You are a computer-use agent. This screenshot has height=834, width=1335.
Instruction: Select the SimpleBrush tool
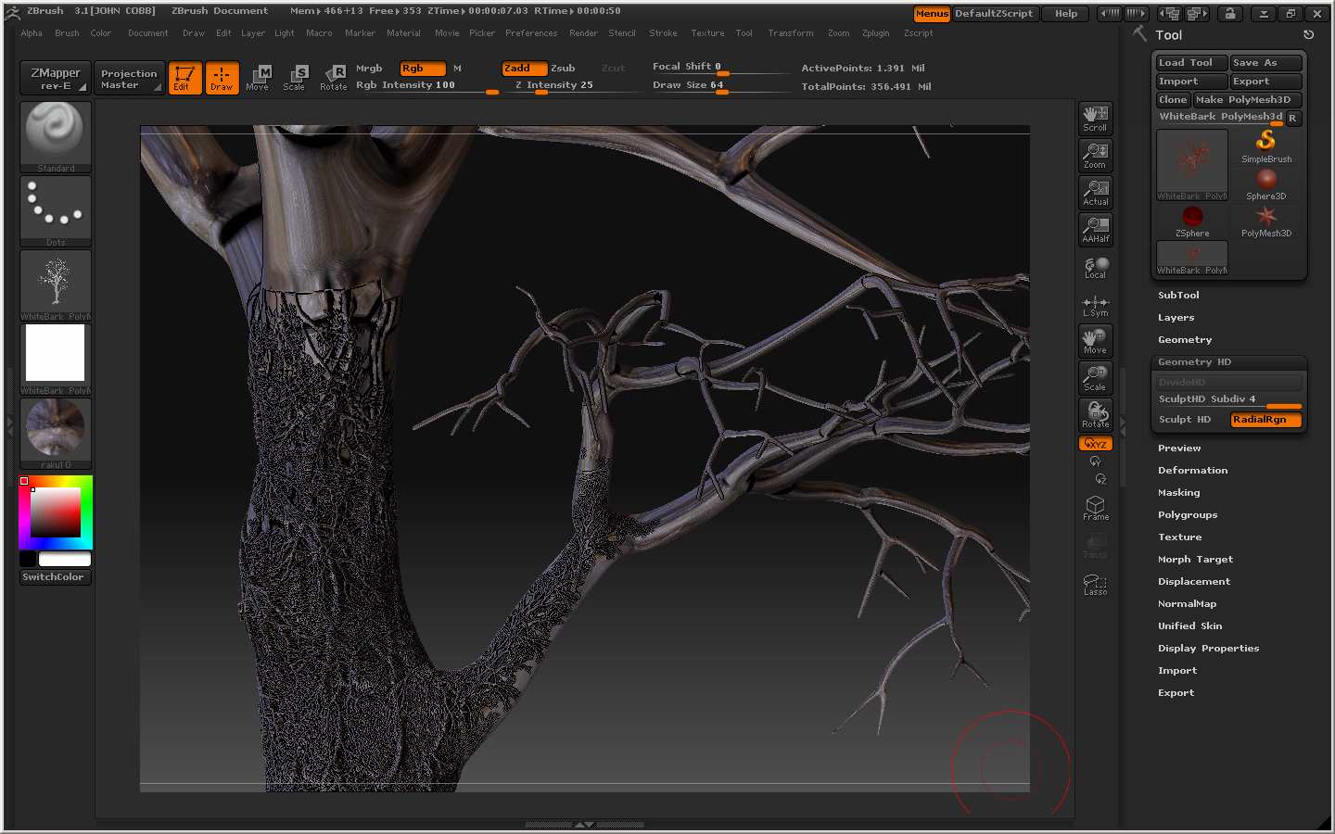point(1266,146)
